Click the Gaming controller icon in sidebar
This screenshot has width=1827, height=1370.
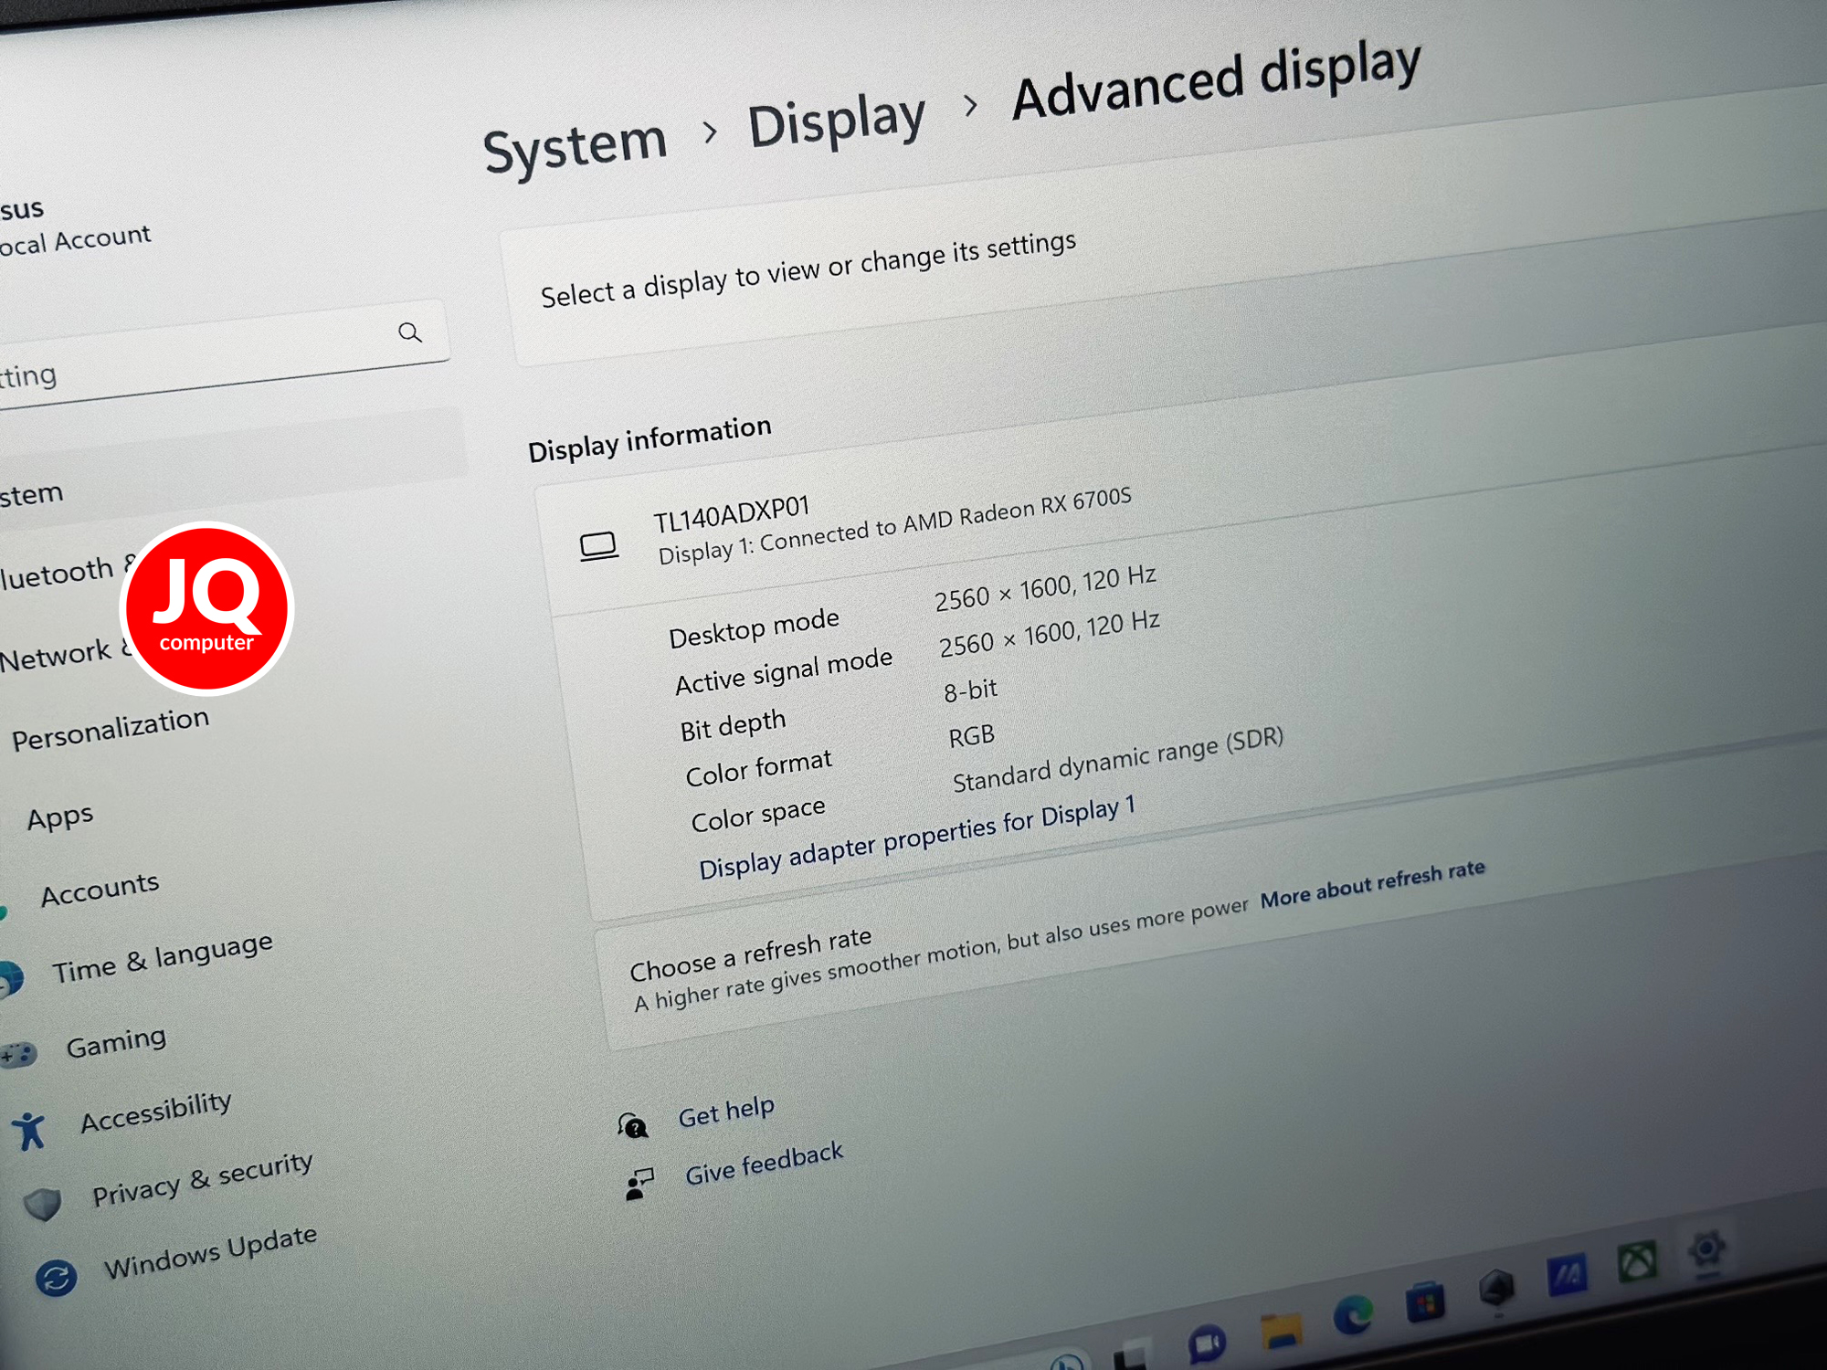point(16,1056)
